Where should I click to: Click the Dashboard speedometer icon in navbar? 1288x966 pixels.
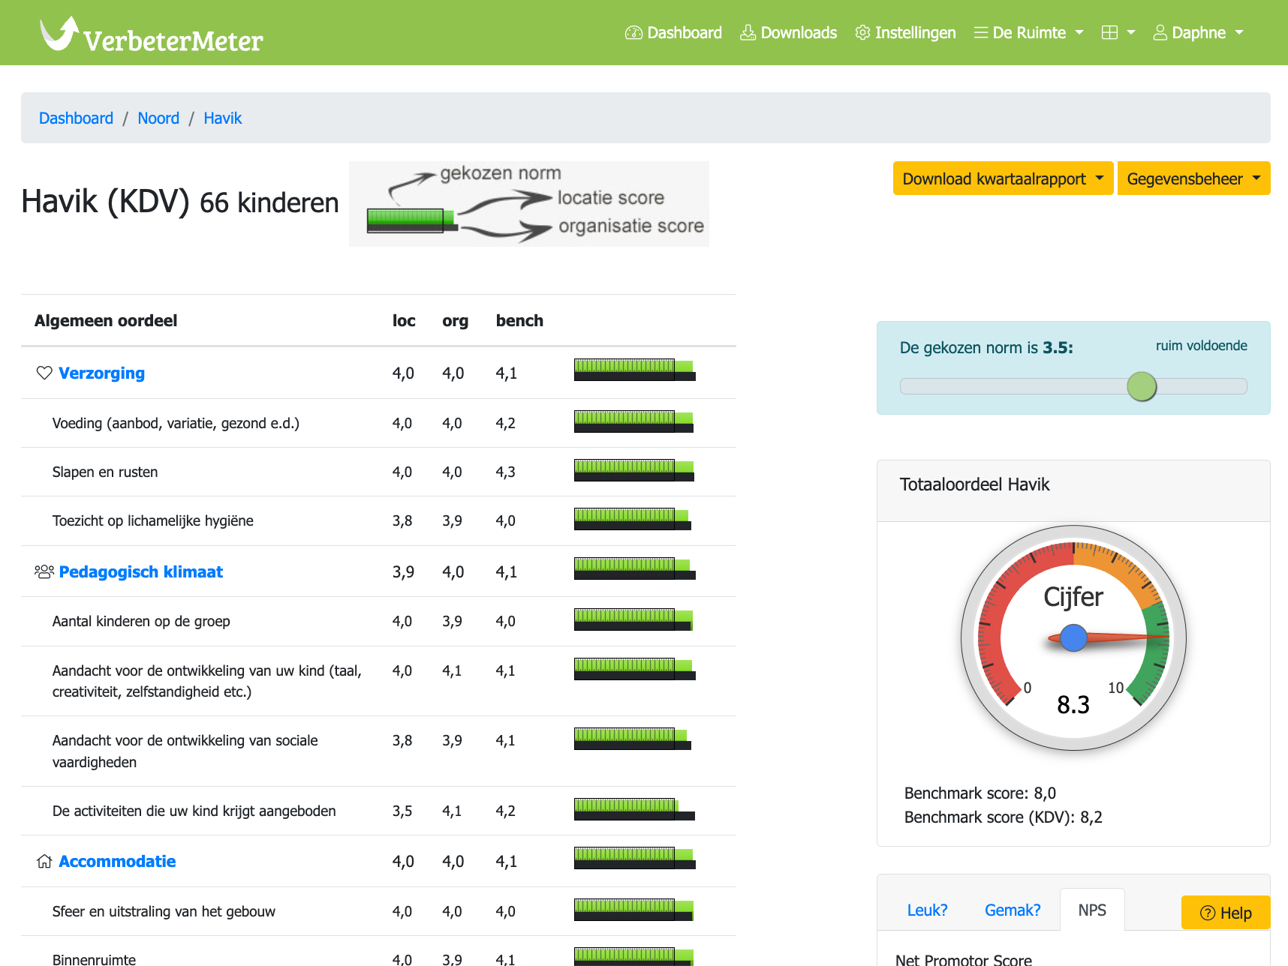pos(633,33)
